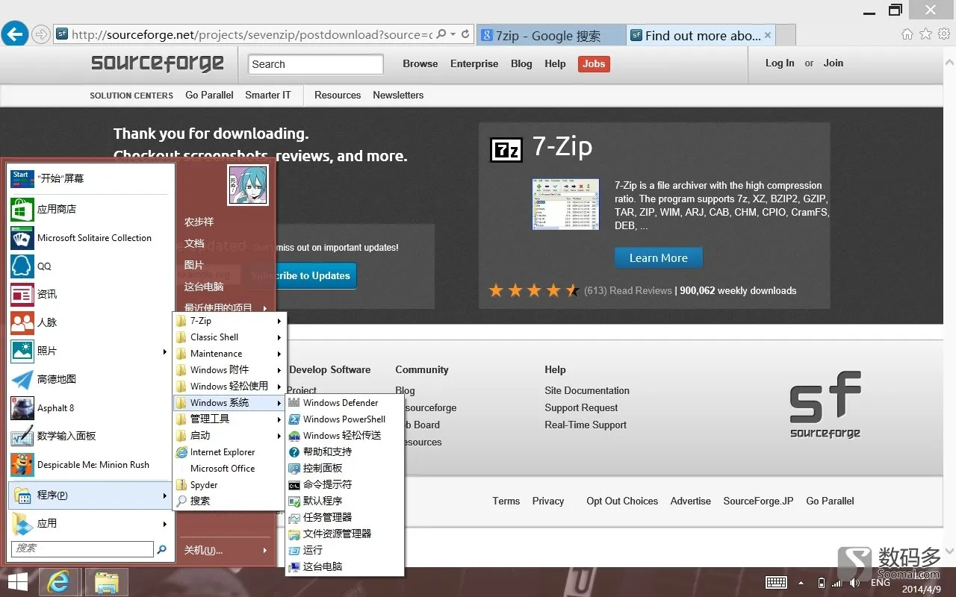Image resolution: width=956 pixels, height=597 pixels.
Task: Expand the Windows 附件 folder
Action: pyautogui.click(x=229, y=370)
